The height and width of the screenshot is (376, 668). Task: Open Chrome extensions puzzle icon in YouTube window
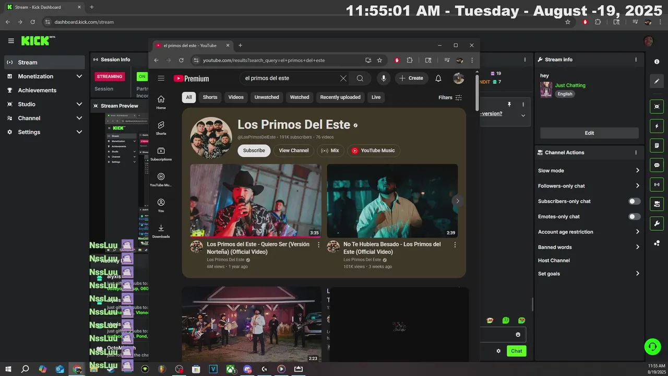point(410,60)
